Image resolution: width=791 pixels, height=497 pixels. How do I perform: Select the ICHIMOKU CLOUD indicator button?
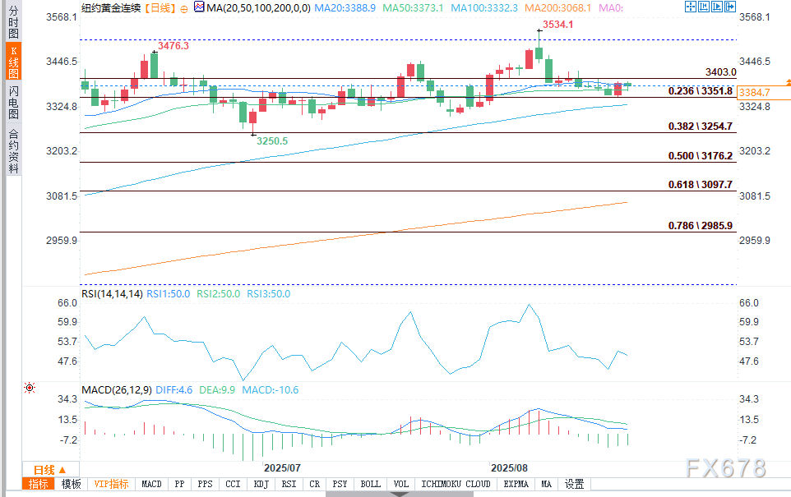[456, 484]
